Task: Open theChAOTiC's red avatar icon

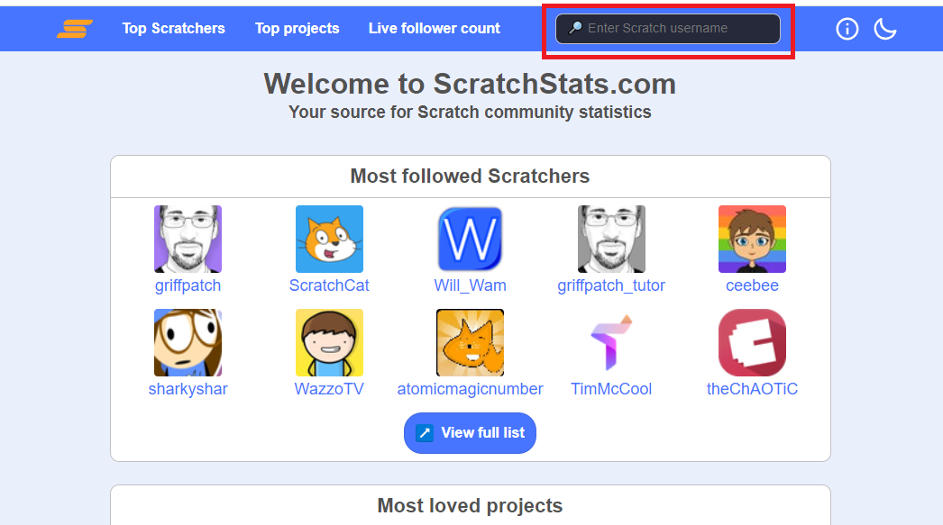Action: [752, 342]
